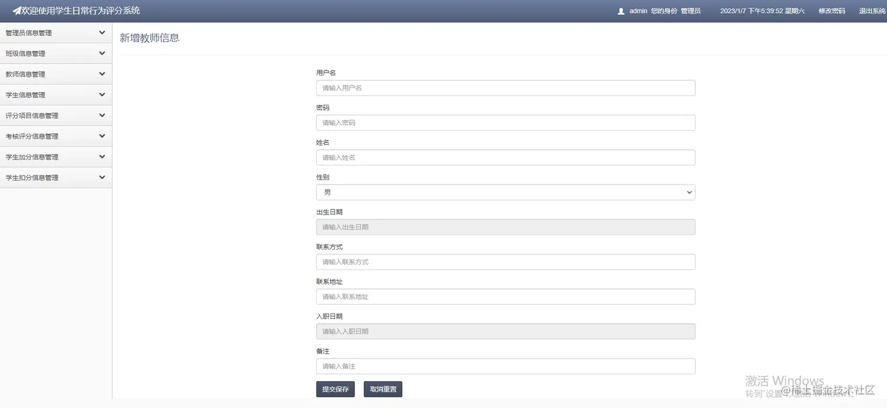Expand 学生加分信息管理 chevron
Image resolution: width=887 pixels, height=408 pixels.
[102, 157]
